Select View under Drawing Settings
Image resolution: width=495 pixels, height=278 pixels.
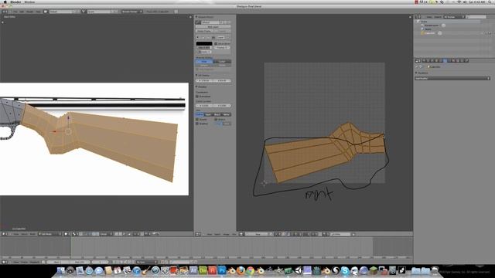[204, 62]
